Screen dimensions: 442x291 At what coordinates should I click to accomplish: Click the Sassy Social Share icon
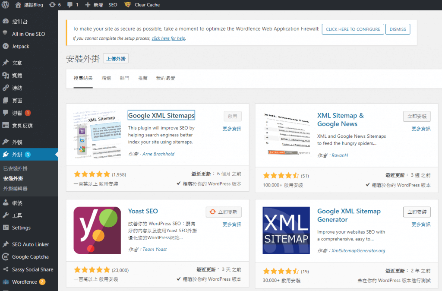point(6,269)
